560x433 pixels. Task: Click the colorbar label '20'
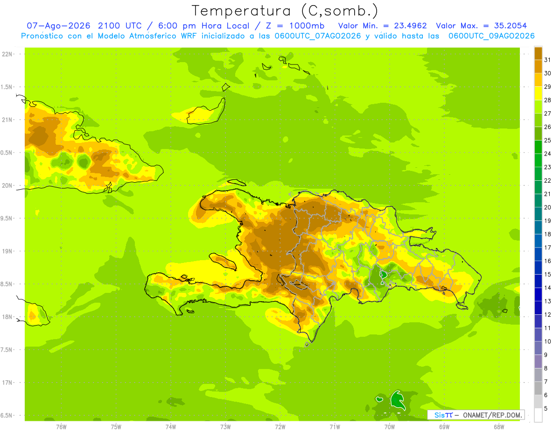click(548, 207)
